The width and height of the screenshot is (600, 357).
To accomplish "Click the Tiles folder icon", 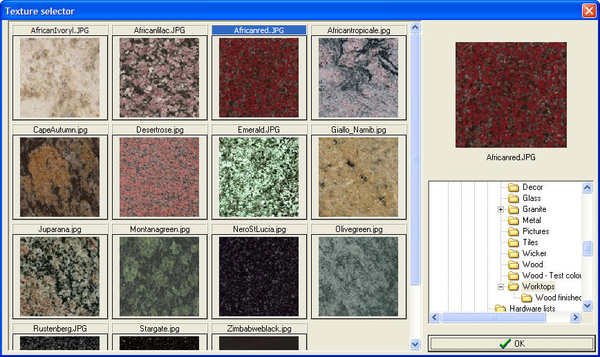I will click(x=513, y=242).
